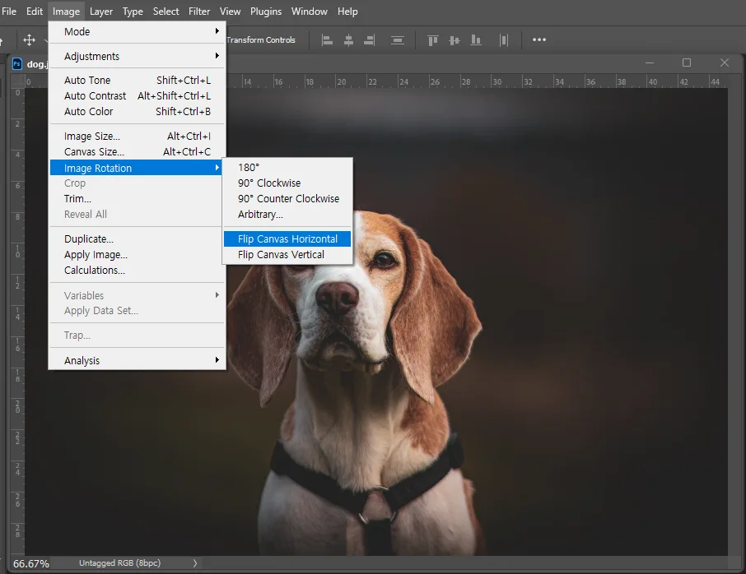Choose Auto Contrast
This screenshot has width=746, height=574.
(137, 95)
